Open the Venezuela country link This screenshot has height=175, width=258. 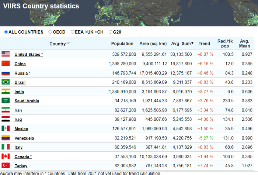pyautogui.click(x=24, y=138)
